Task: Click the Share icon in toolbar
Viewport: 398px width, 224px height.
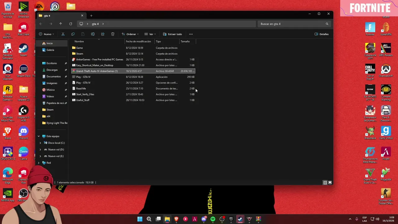Action: click(x=103, y=34)
